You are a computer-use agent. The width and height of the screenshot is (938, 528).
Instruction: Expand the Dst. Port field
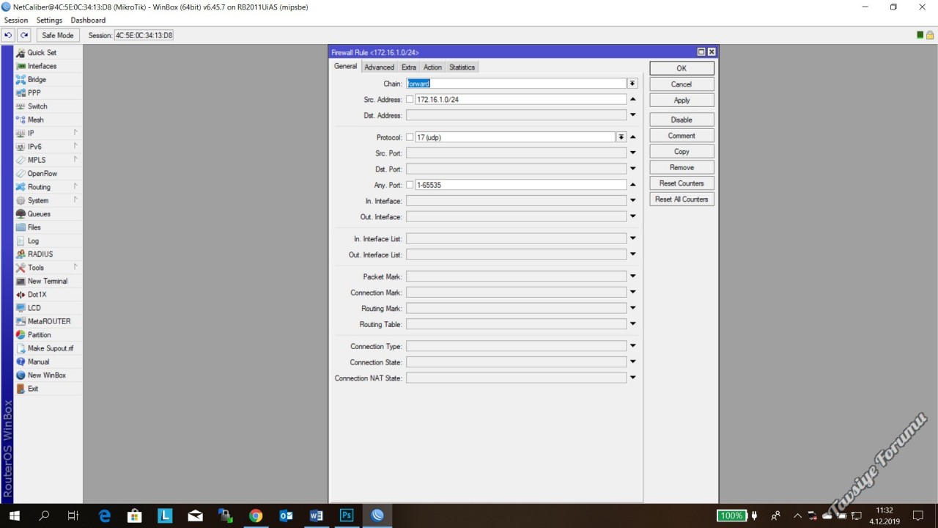pyautogui.click(x=633, y=169)
